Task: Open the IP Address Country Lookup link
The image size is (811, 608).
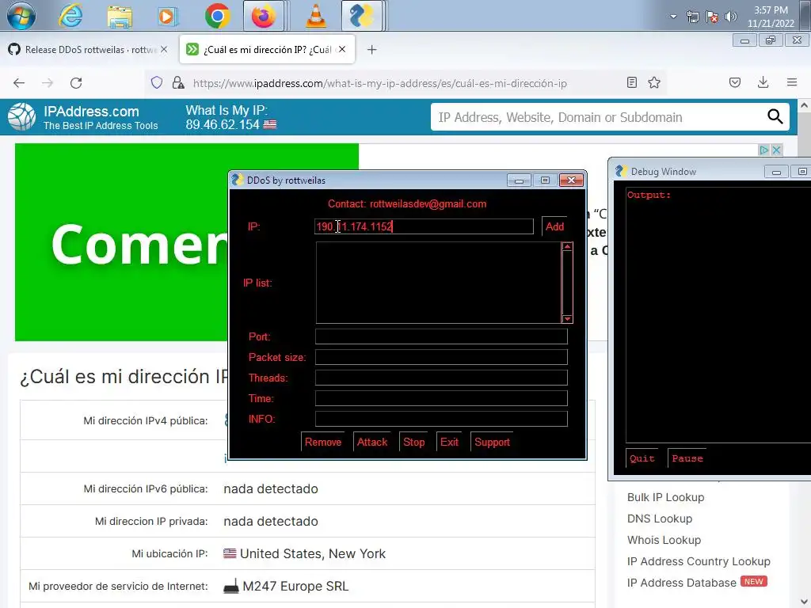Action: pos(699,561)
